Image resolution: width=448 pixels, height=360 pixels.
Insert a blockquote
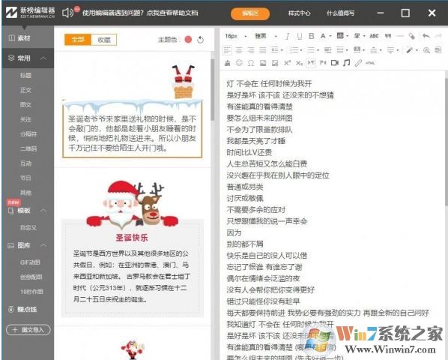tap(388, 36)
